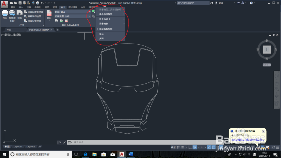Toggle ortho mode in status bar

point(190,147)
